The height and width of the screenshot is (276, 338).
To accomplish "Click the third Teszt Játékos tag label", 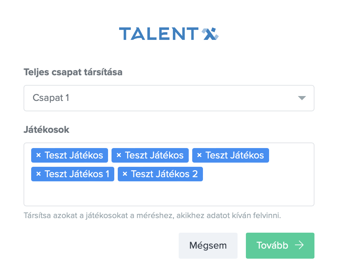I will point(234,155).
